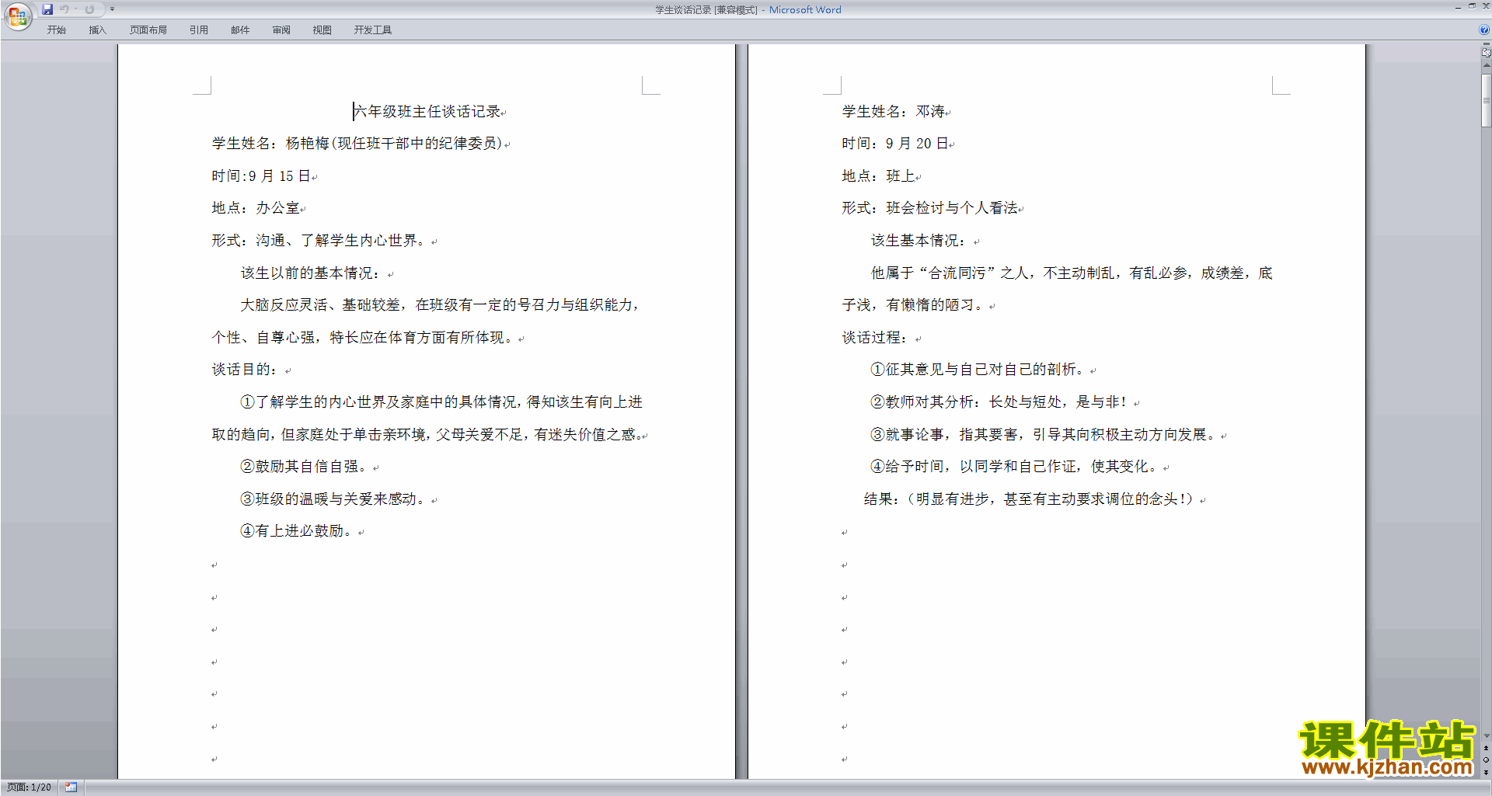Click the line ④给予时间,以同学和自己作证

coord(1014,467)
